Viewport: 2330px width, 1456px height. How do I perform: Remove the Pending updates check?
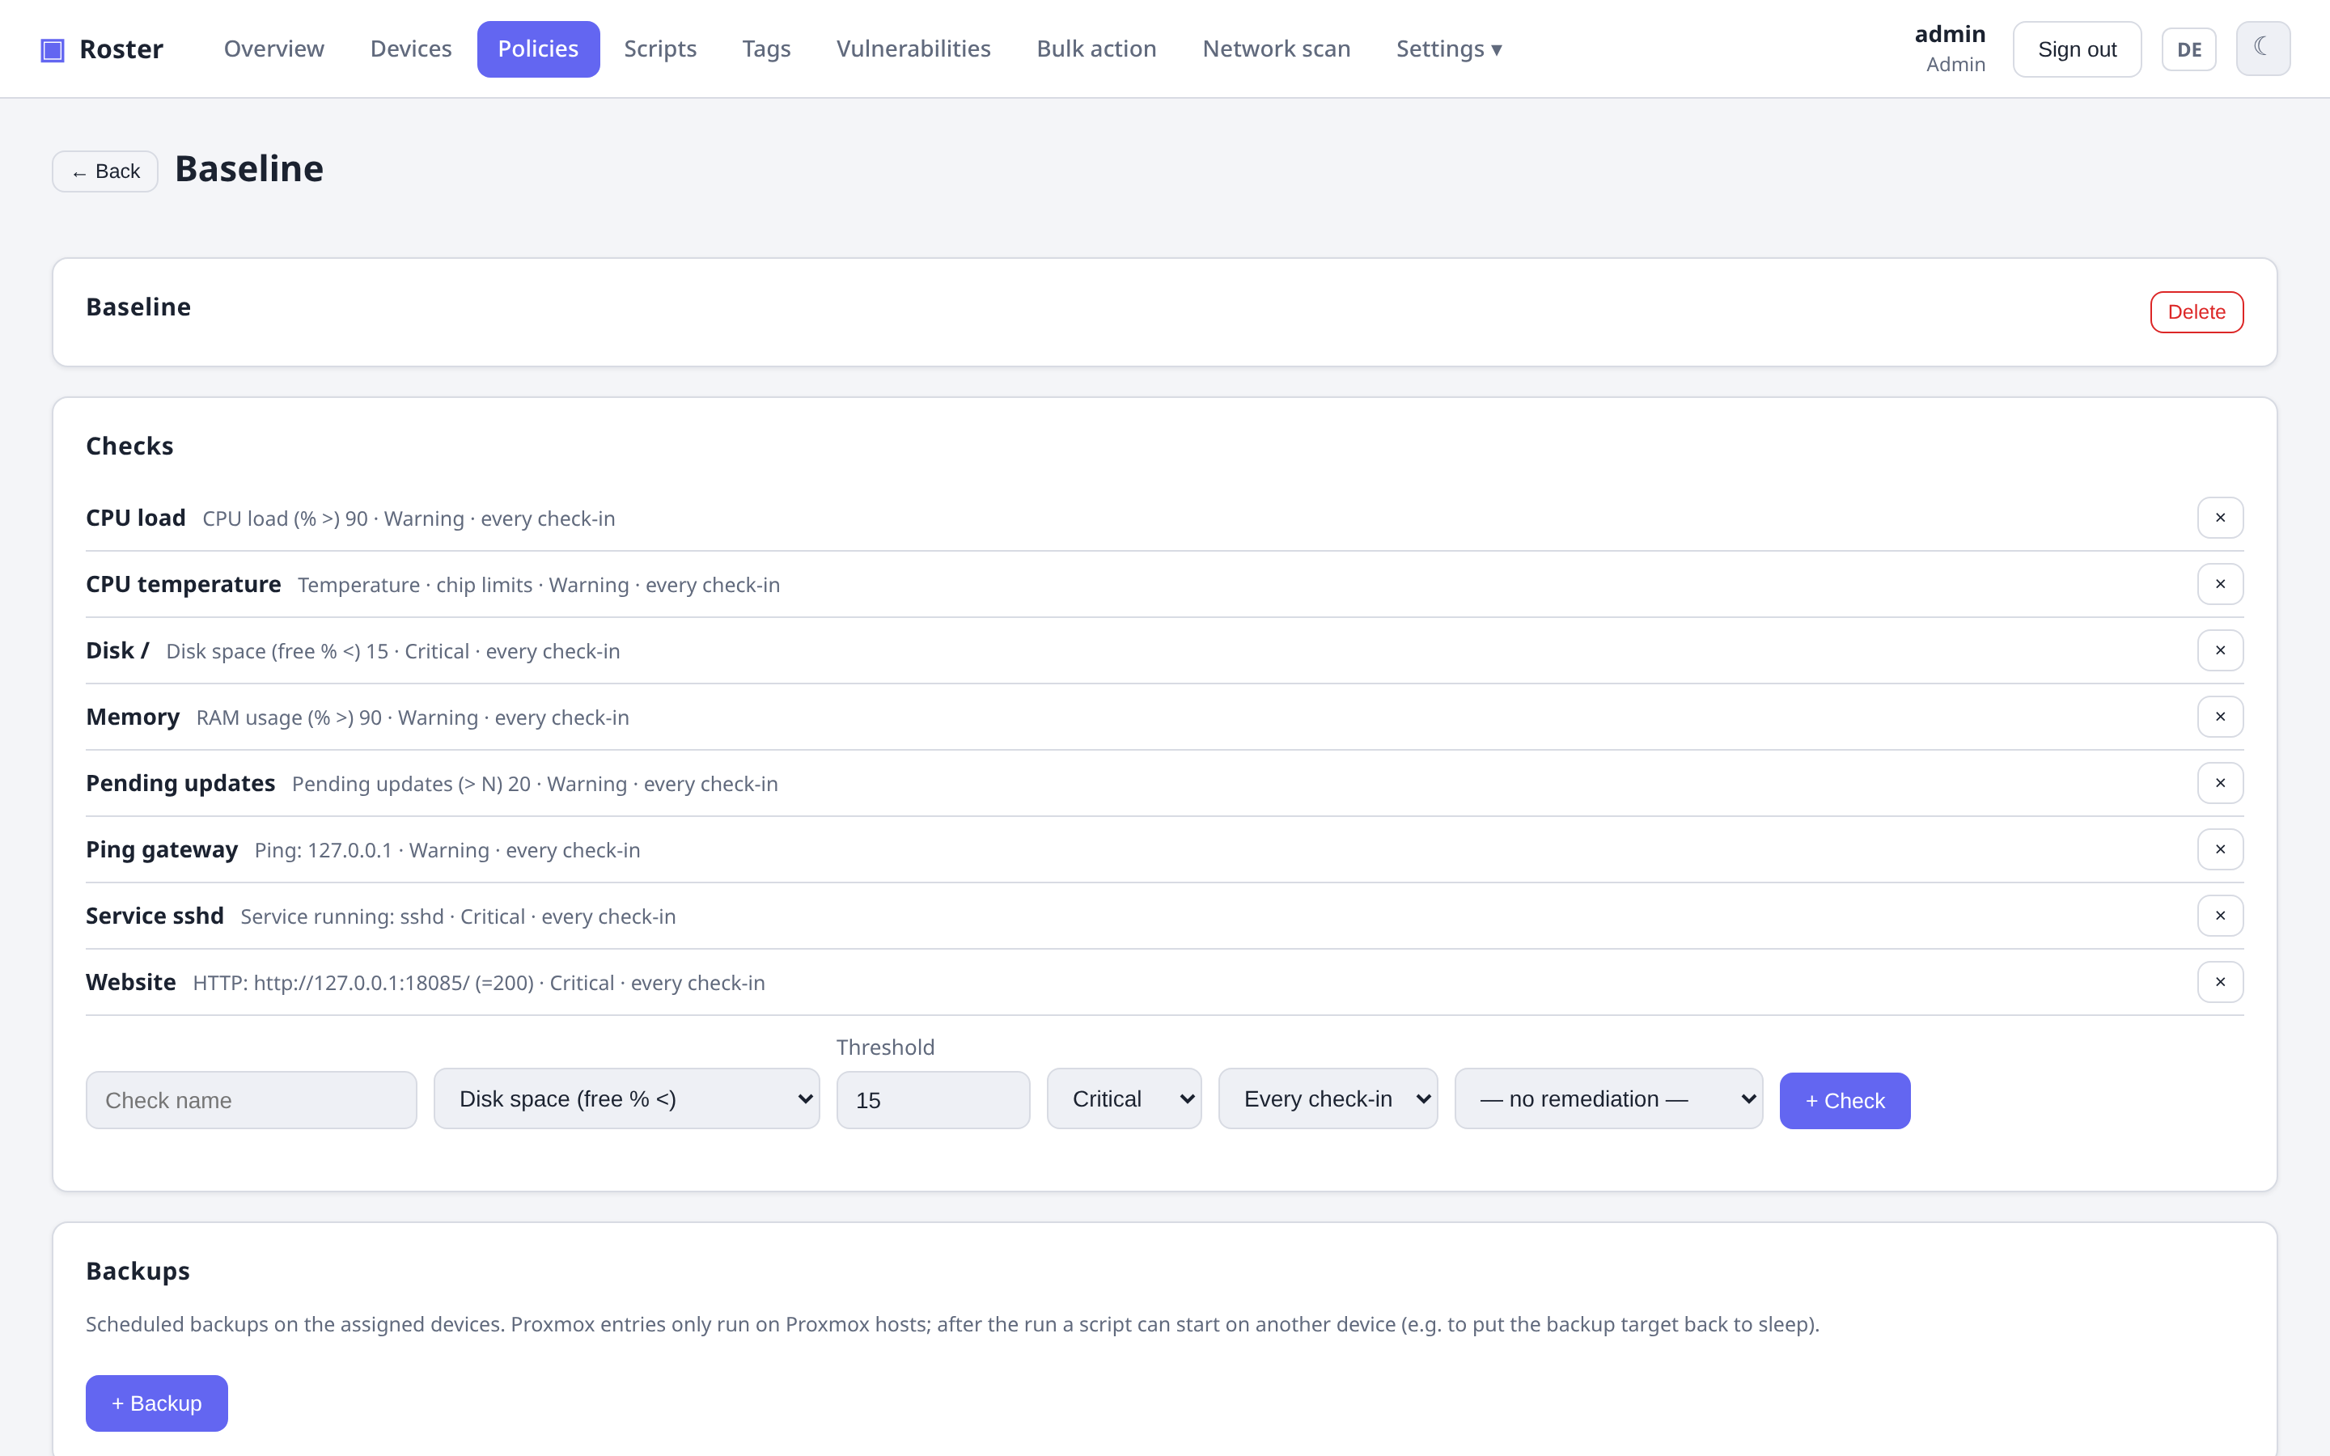pyautogui.click(x=2220, y=783)
